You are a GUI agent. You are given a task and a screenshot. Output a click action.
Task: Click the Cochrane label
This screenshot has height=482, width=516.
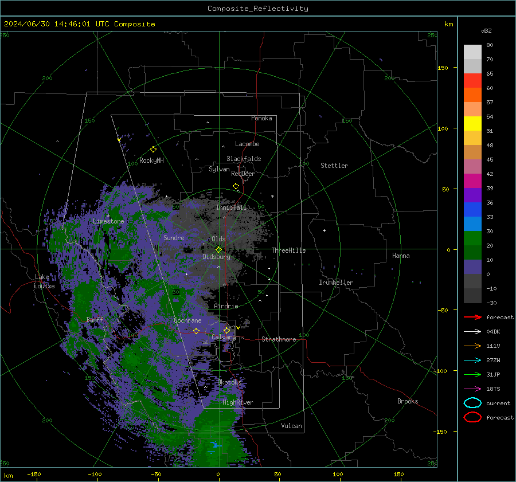pyautogui.click(x=187, y=320)
